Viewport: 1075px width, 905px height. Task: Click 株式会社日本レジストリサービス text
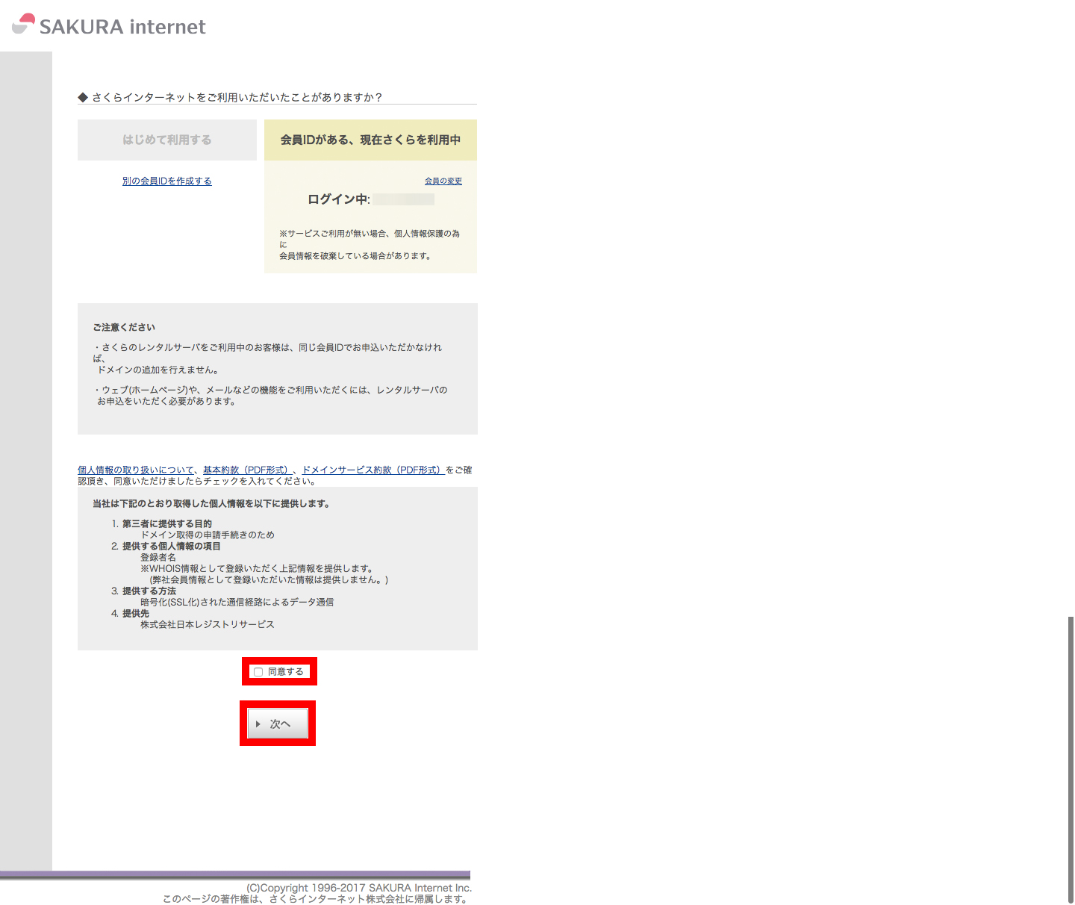pyautogui.click(x=208, y=624)
